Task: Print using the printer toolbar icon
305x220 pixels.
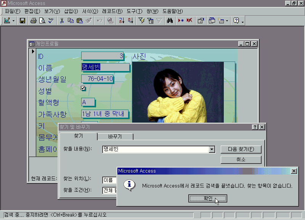Action: [x=34, y=21]
